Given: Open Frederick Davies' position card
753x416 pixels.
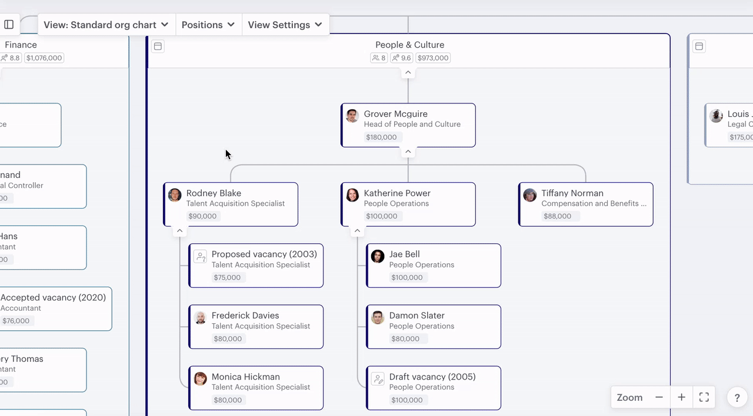Looking at the screenshot, I should click(256, 327).
